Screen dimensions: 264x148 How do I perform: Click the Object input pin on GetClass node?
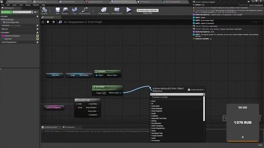(x=97, y=75)
